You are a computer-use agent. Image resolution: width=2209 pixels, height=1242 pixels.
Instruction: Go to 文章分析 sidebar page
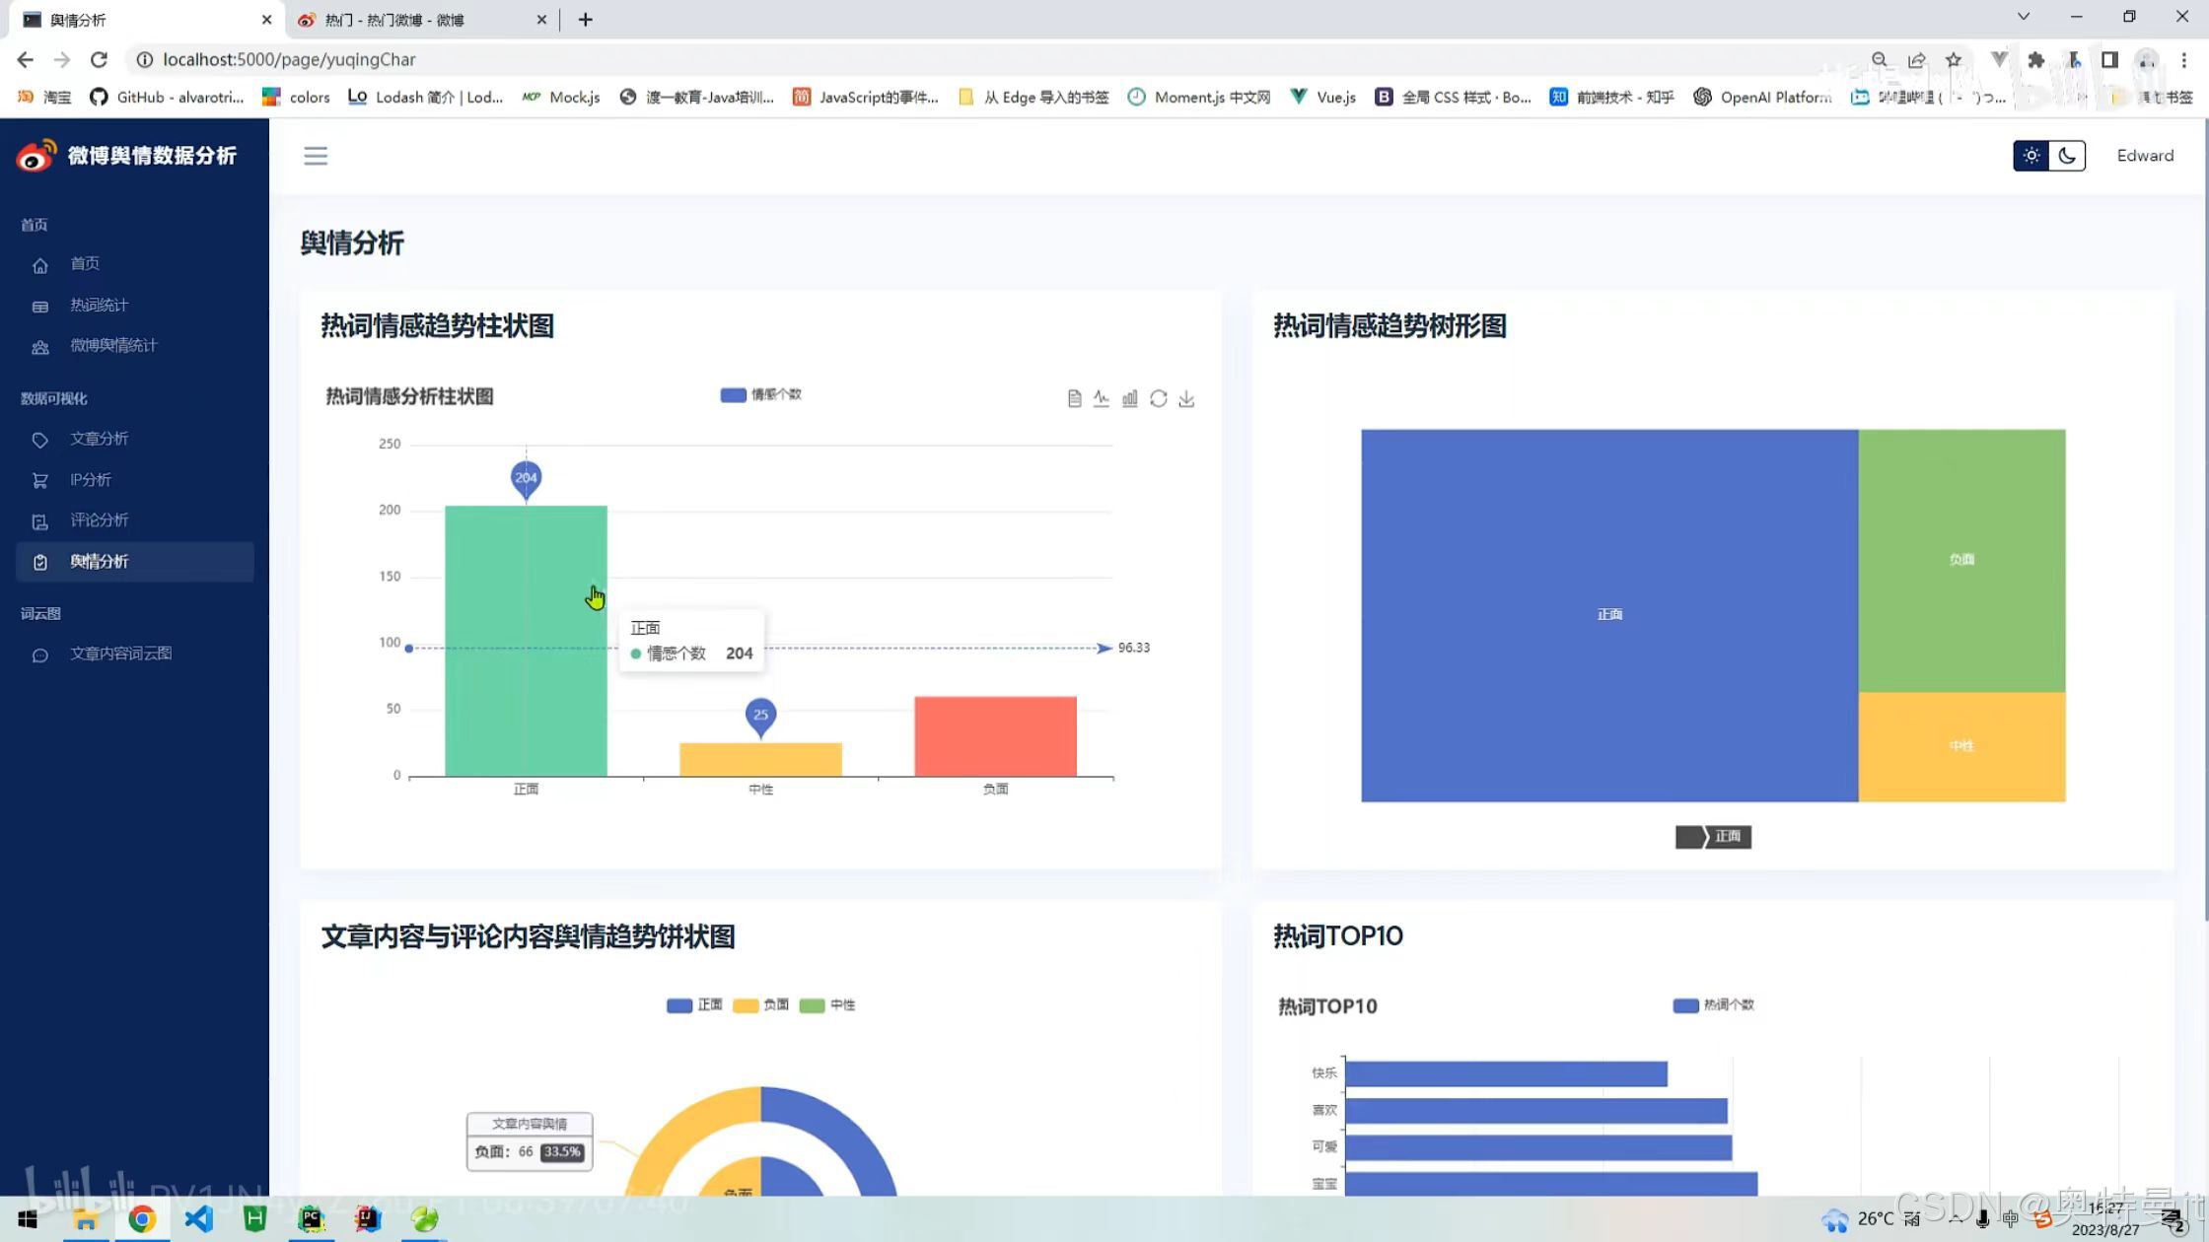tap(99, 439)
